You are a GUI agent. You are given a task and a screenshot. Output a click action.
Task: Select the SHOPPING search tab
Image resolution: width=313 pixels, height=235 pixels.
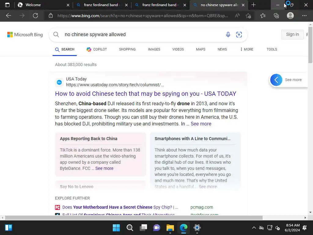(127, 49)
